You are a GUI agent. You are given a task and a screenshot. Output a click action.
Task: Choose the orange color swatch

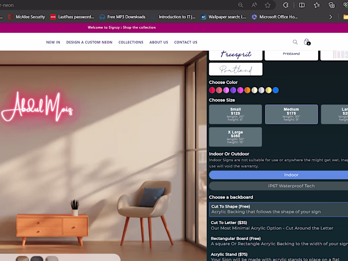pyautogui.click(x=248, y=90)
